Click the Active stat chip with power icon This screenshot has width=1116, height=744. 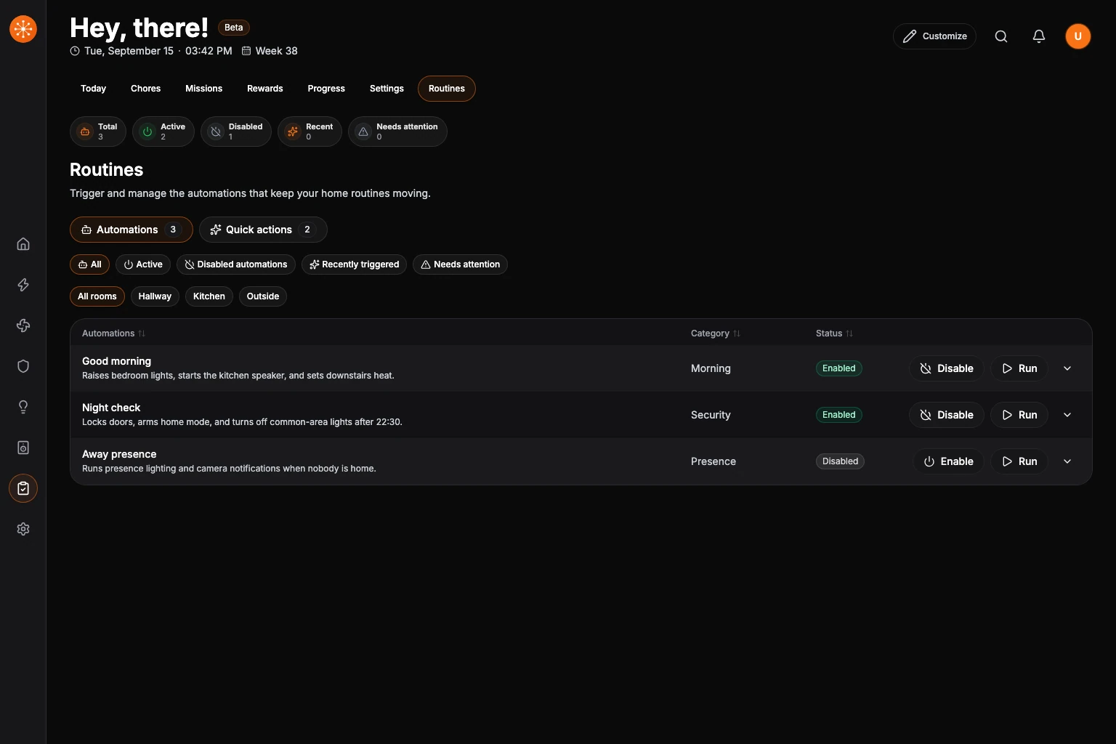click(x=163, y=132)
